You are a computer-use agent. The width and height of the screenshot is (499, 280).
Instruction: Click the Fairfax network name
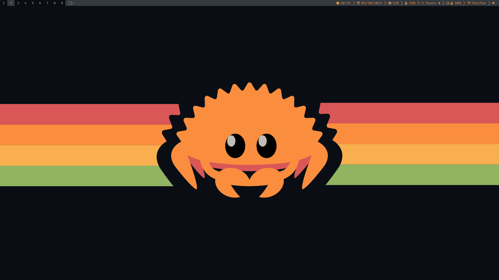tap(479, 3)
